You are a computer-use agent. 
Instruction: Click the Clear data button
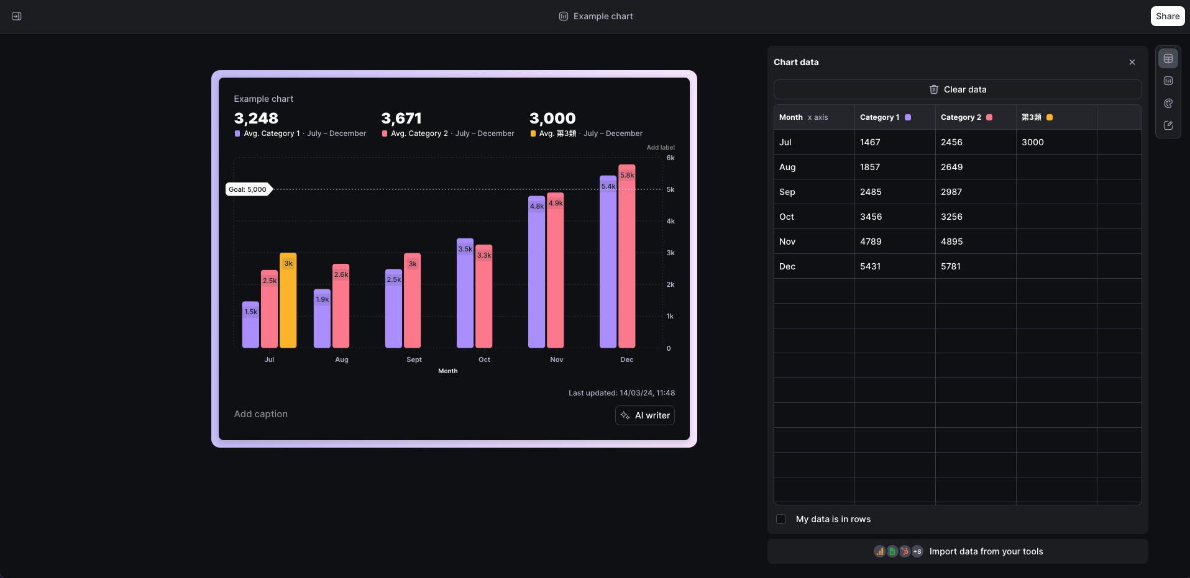[958, 89]
